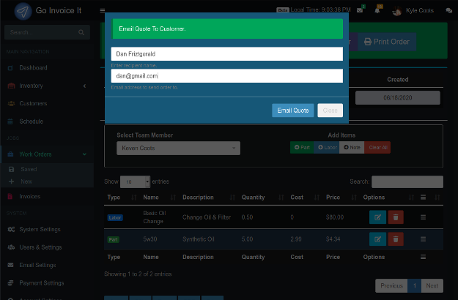Viewport: 458px width, 300px height.
Task: Open Email Settings from the sidebar
Action: point(37,265)
